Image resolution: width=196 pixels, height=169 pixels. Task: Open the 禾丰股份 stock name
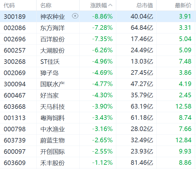click(53, 163)
